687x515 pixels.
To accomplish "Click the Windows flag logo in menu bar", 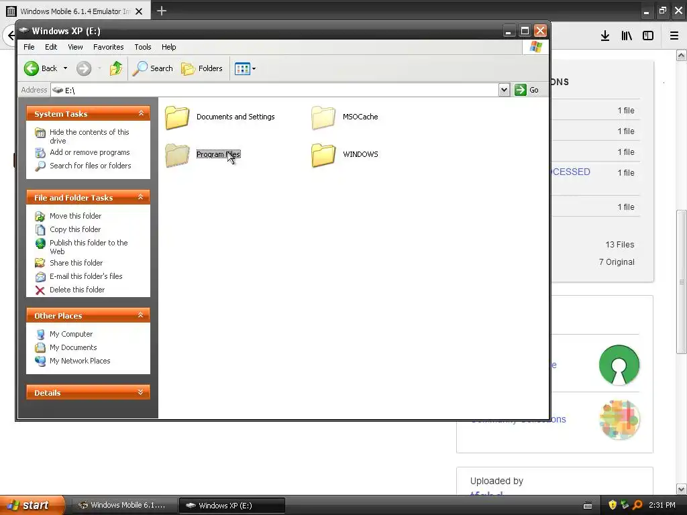I will pyautogui.click(x=535, y=47).
